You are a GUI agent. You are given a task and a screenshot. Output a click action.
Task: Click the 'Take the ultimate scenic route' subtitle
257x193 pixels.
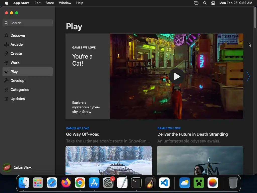click(108, 141)
